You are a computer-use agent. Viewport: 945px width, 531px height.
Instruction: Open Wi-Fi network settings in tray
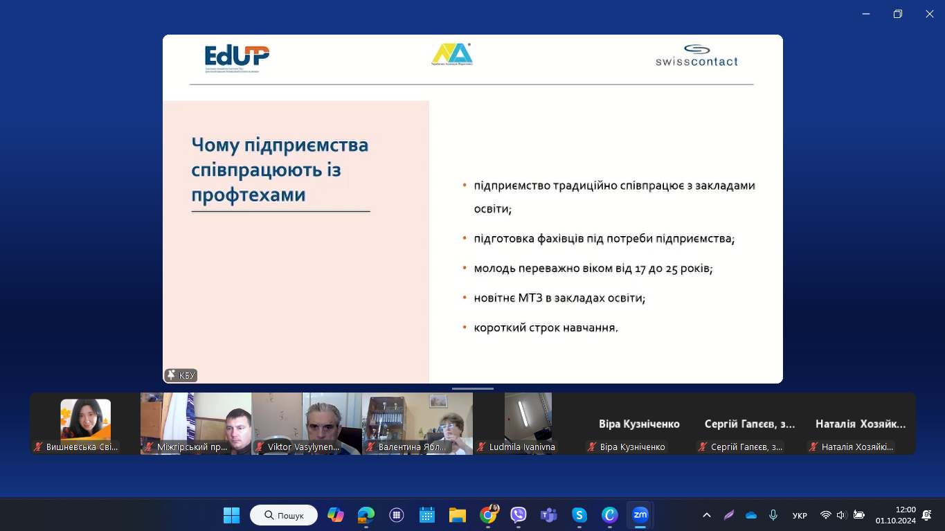[825, 515]
